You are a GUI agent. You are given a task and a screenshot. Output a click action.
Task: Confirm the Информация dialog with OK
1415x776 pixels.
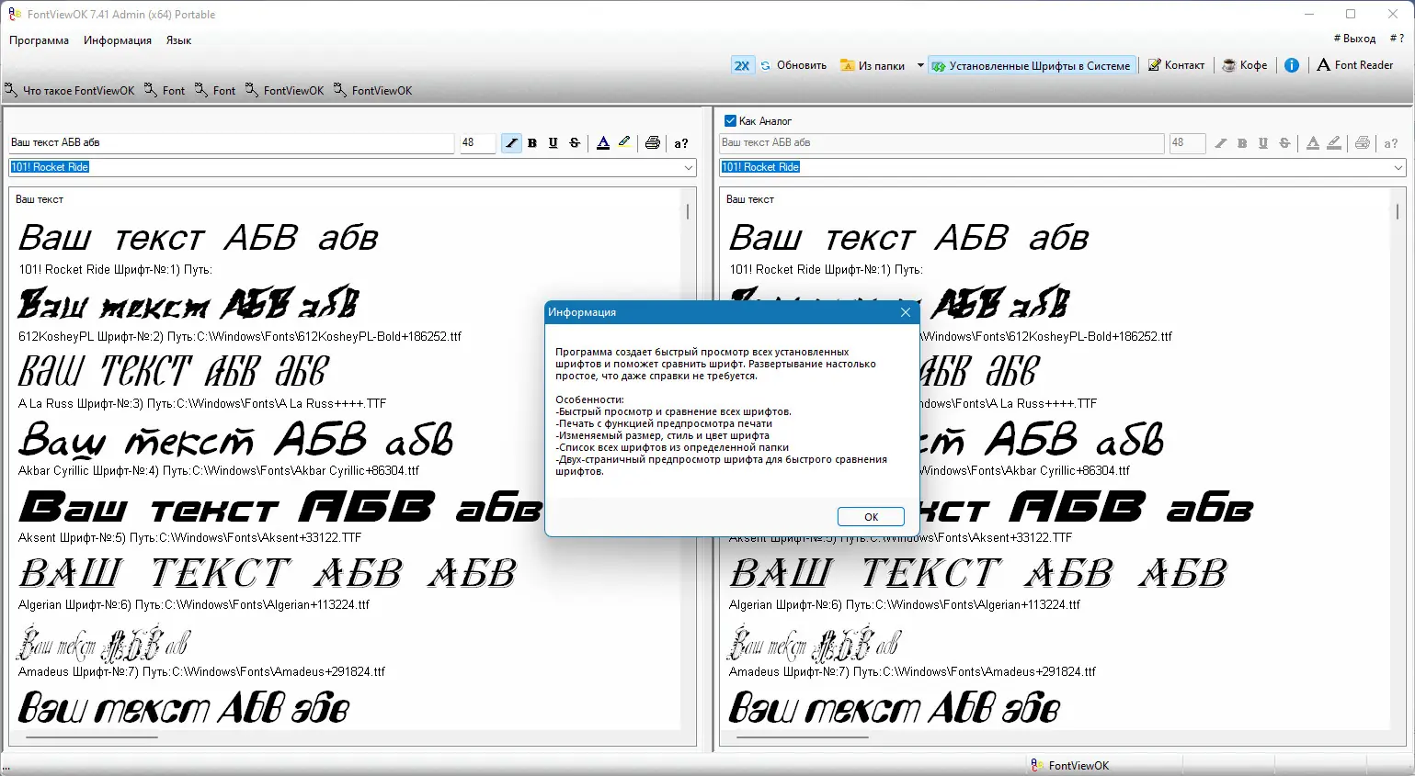(871, 517)
